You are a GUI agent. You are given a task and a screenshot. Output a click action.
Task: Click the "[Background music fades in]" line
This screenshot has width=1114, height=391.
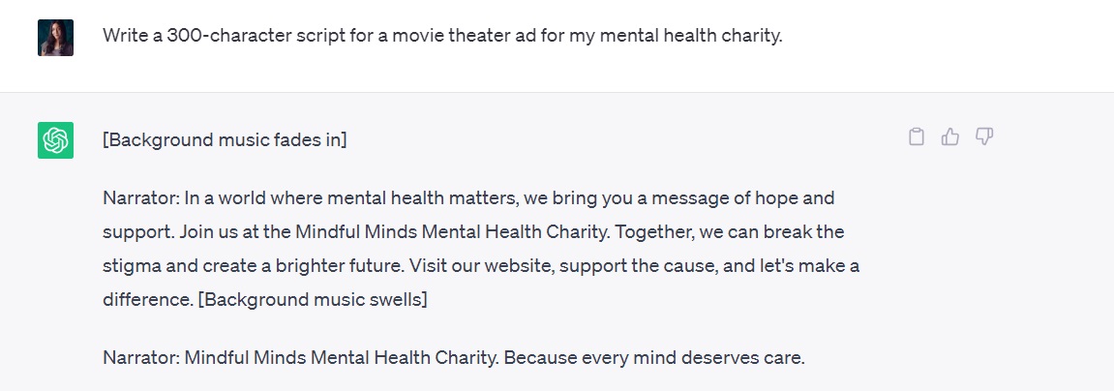(225, 139)
